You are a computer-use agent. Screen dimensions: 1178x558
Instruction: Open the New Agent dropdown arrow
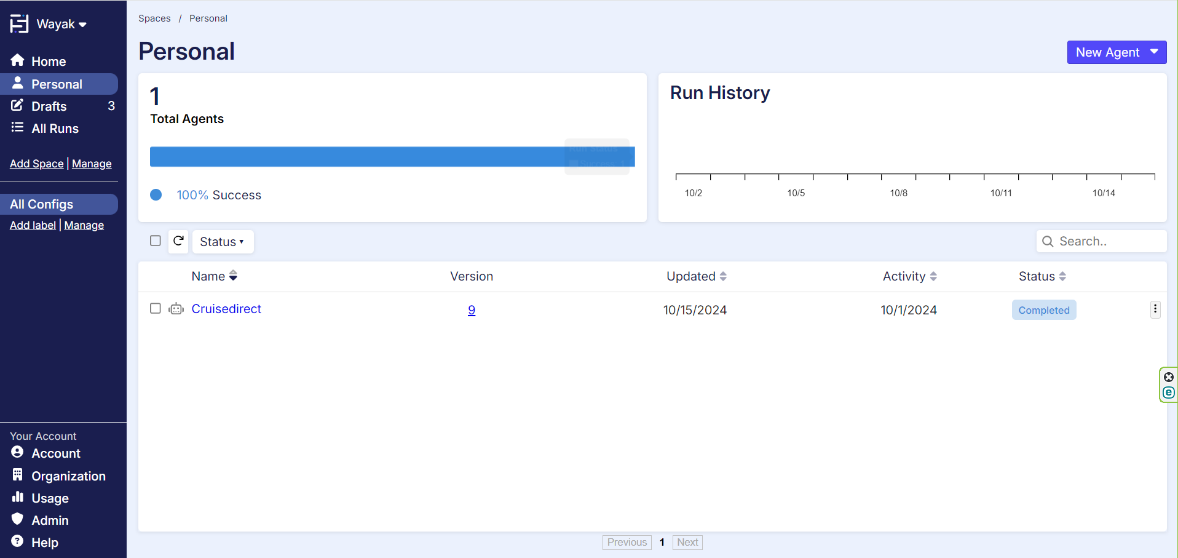coord(1154,52)
